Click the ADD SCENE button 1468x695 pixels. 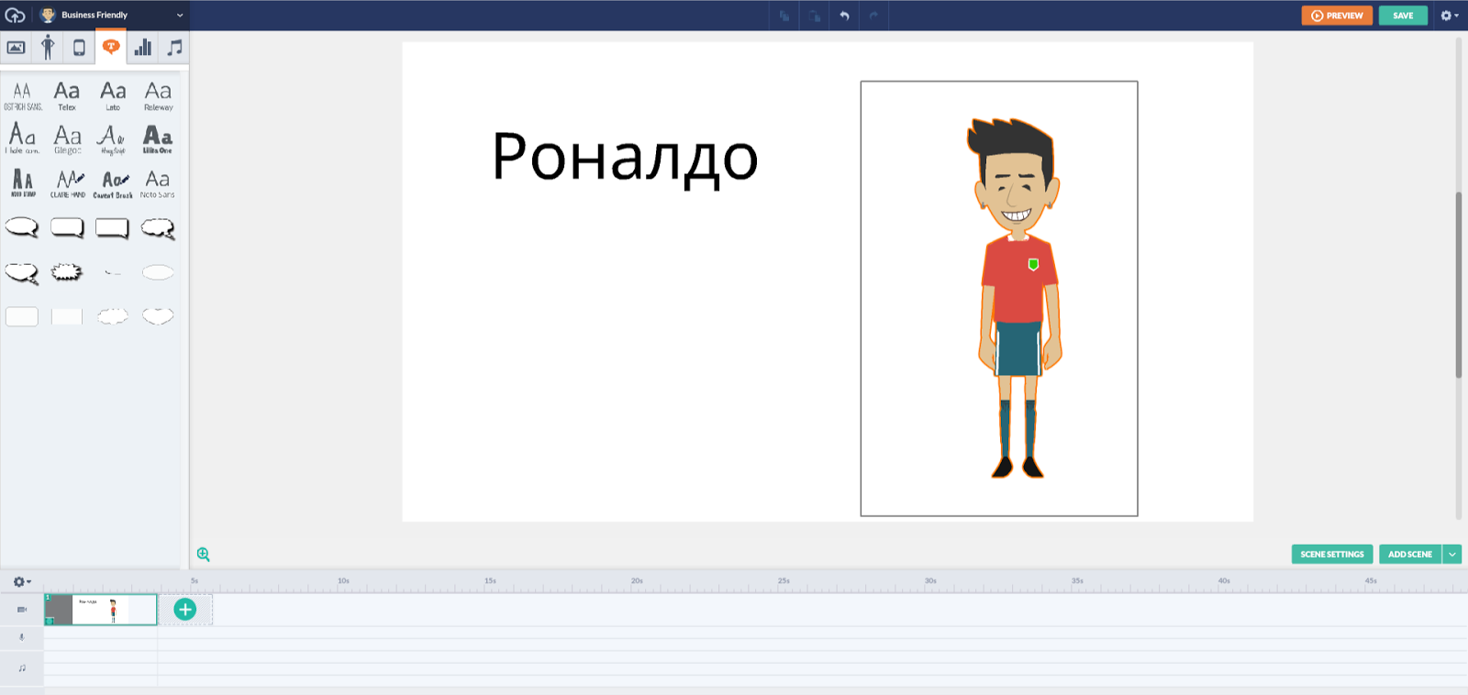(1410, 554)
